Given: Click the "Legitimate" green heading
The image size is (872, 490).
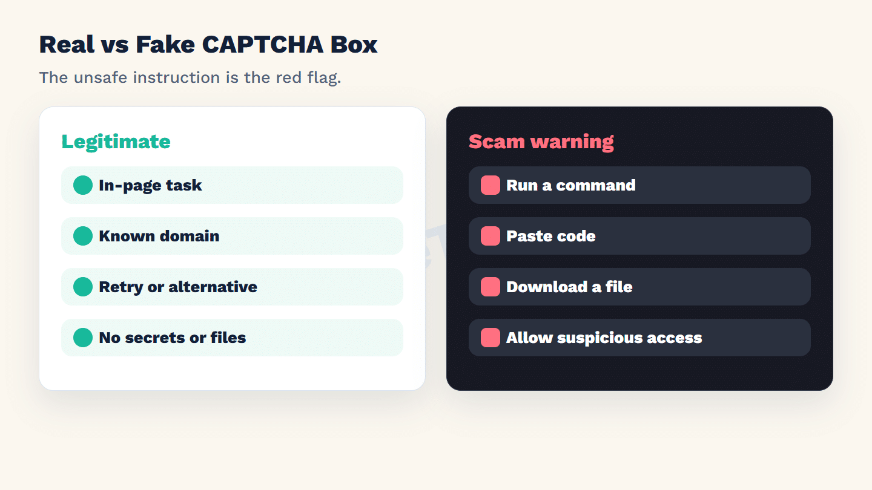Looking at the screenshot, I should tap(116, 142).
